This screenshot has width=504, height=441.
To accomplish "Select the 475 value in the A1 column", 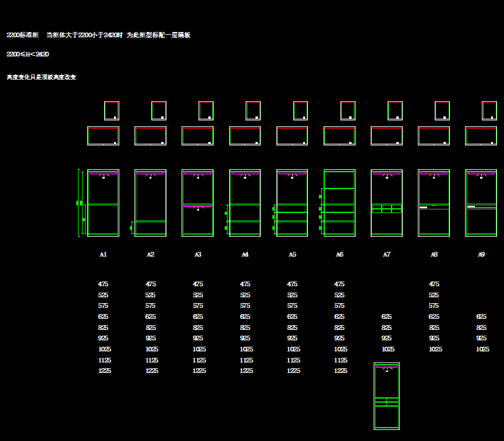I will click(103, 284).
